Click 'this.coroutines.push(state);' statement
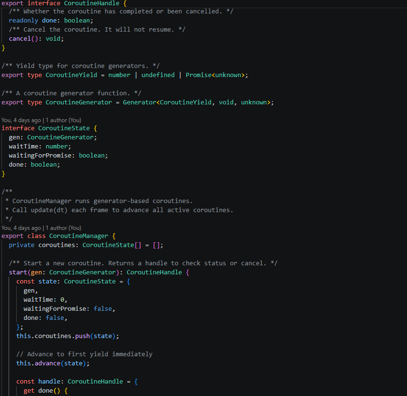Screen dimensions: 407x396 [x=68, y=336]
